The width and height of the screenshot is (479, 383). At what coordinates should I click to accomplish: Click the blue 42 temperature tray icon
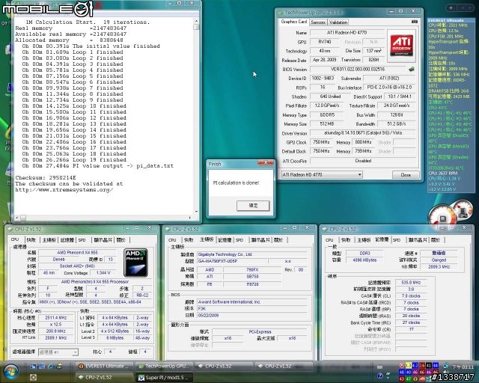pyautogui.click(x=415, y=365)
